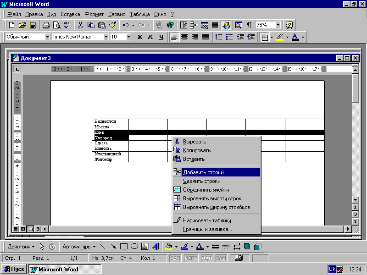Expand the borders type dropdown arrow
Image resolution: width=367 pixels, height=275 pixels.
(272, 37)
